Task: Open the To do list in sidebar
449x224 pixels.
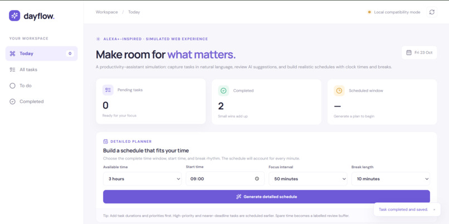Action: click(x=42, y=86)
